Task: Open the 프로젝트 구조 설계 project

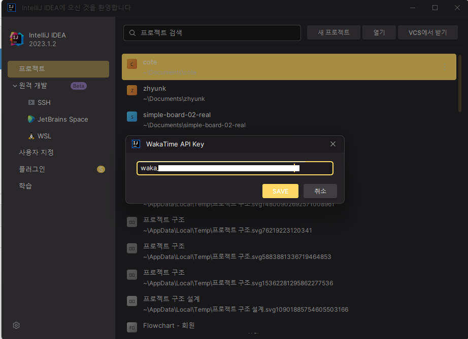Action: (289, 304)
